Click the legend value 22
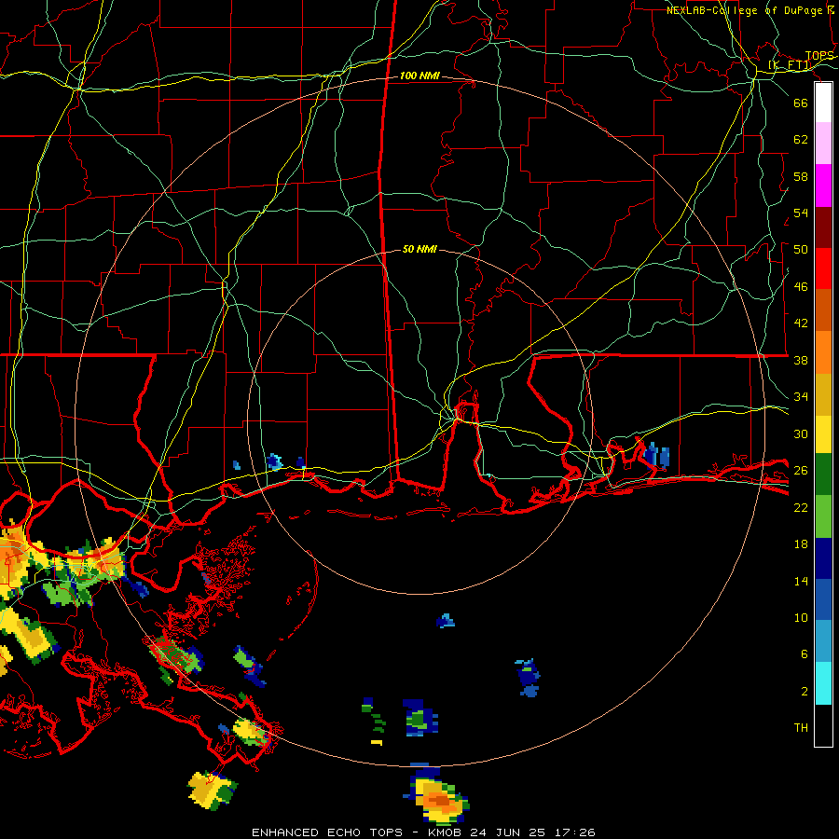 801,507
